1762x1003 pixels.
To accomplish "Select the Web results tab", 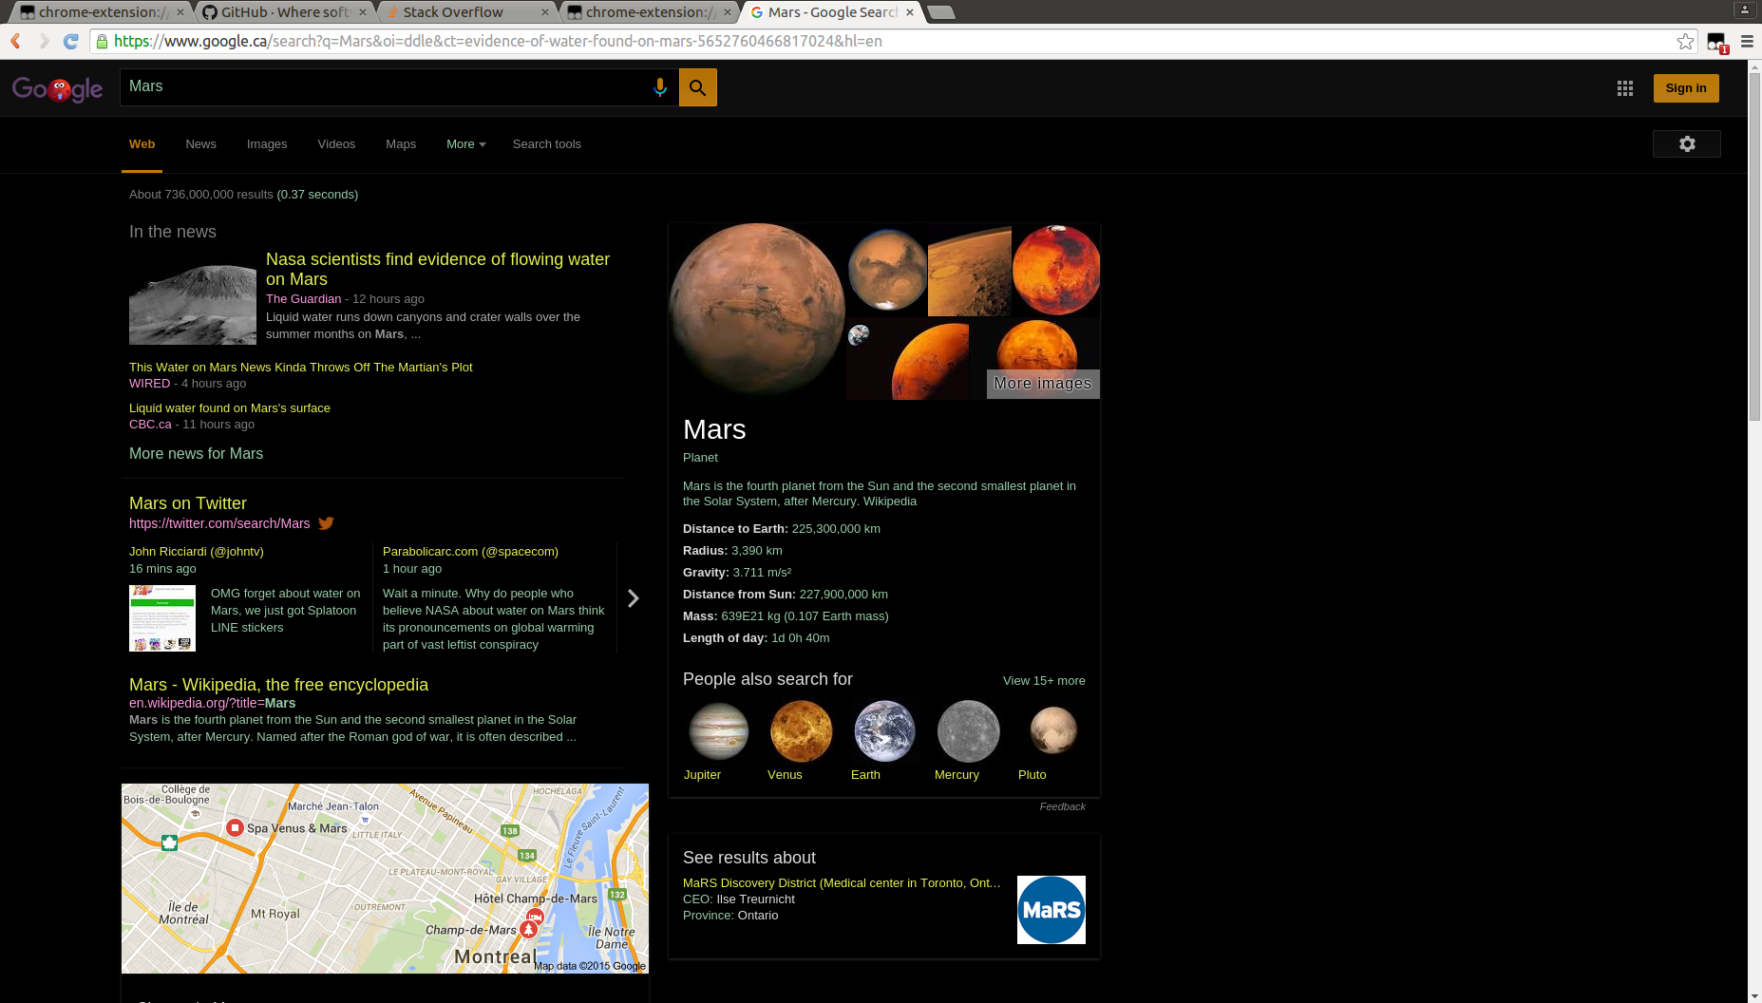I will click(x=142, y=144).
